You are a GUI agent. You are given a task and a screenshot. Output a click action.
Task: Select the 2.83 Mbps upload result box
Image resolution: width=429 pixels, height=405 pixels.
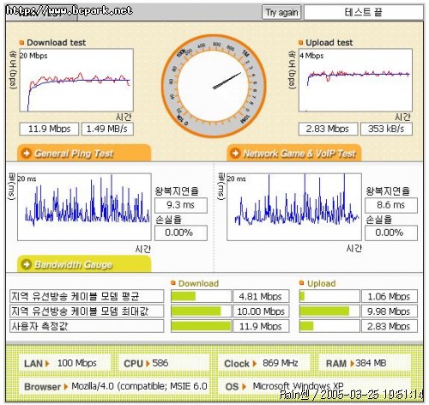pyautogui.click(x=328, y=129)
